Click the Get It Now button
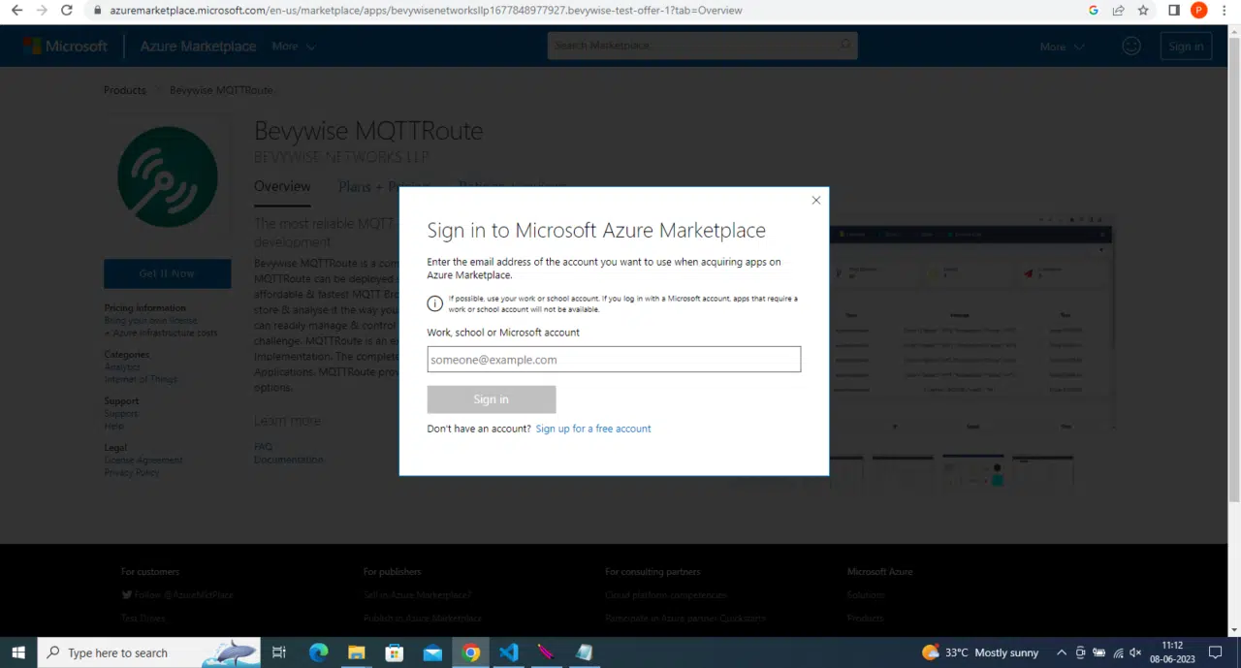This screenshot has height=668, width=1241. point(167,273)
